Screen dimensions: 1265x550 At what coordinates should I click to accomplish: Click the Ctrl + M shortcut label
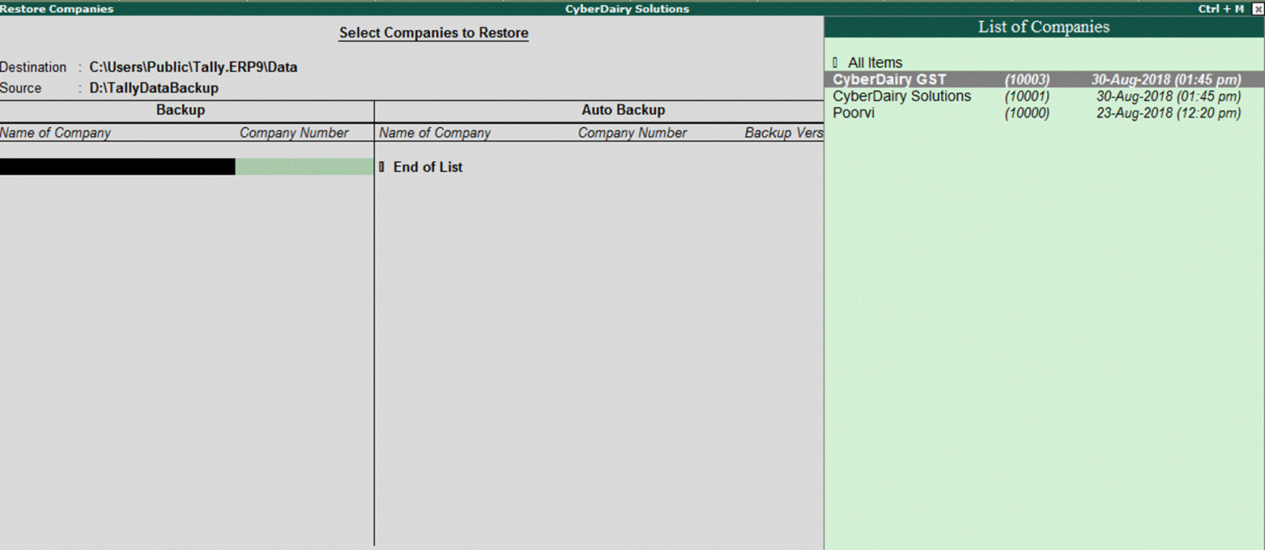1220,9
